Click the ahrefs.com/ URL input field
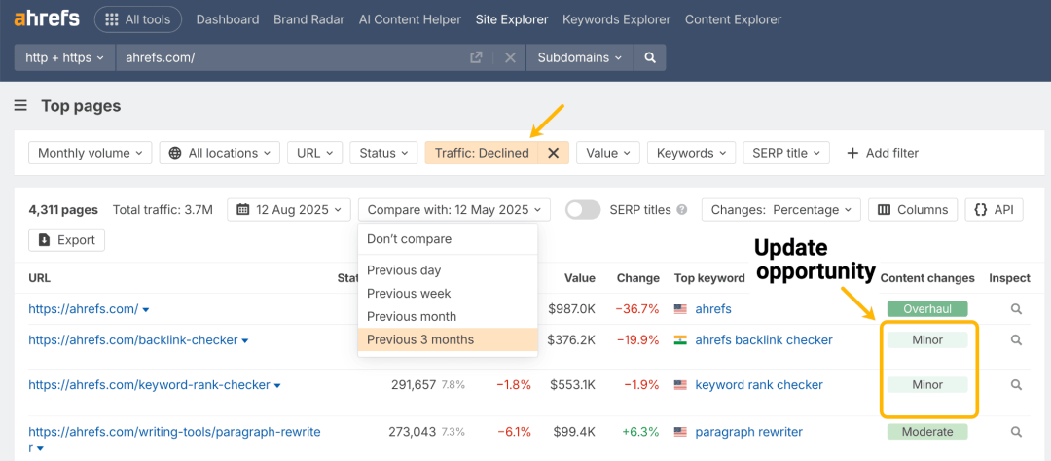1051x461 pixels. coord(292,57)
